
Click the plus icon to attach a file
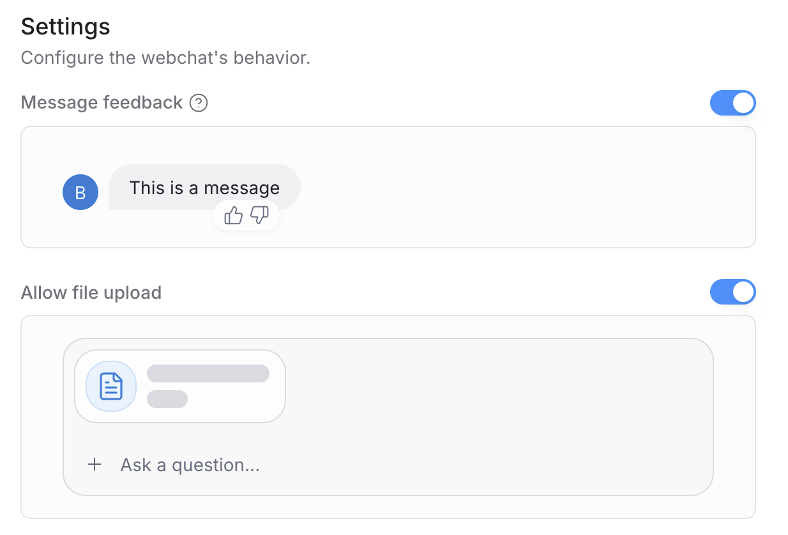coord(95,464)
